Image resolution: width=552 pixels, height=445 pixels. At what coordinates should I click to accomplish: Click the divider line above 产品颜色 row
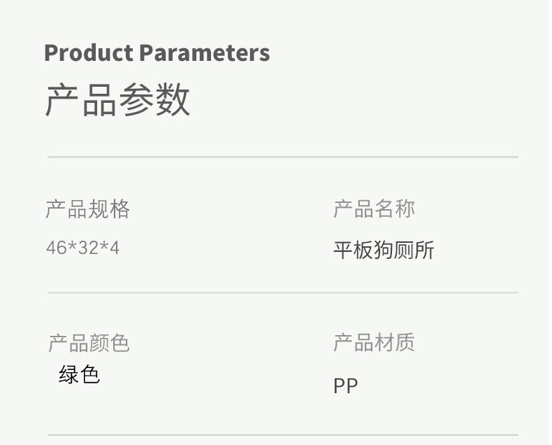(x=282, y=292)
